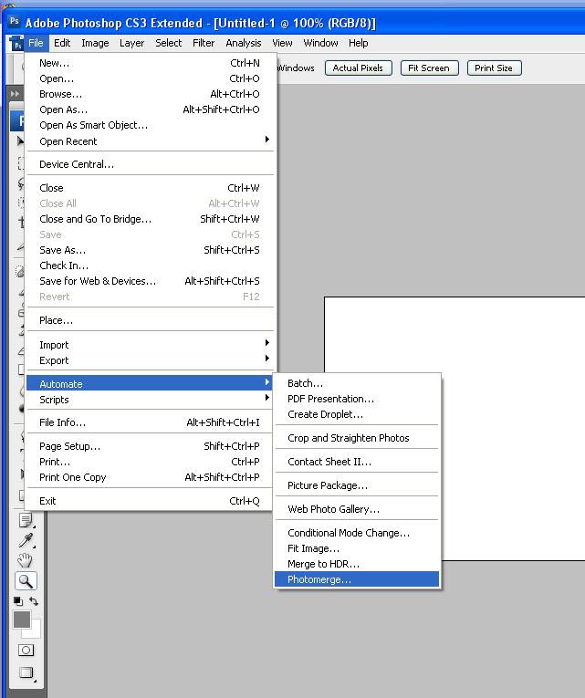Click the Ps document icon beside File

tap(17, 44)
